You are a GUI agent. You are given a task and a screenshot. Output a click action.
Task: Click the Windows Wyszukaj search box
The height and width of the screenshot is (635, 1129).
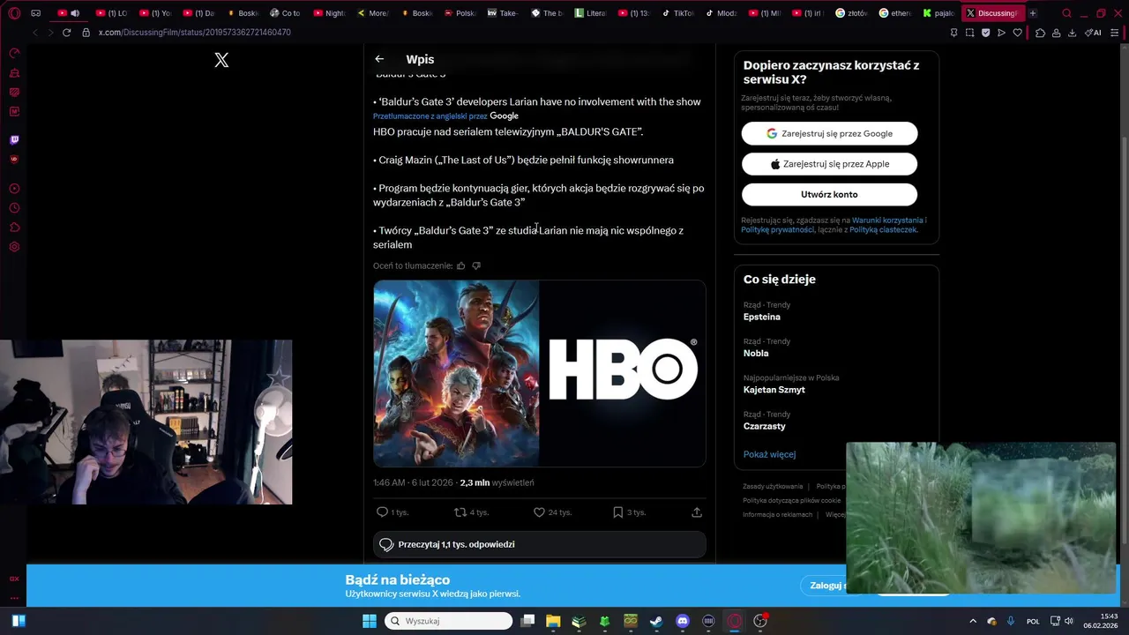449,621
